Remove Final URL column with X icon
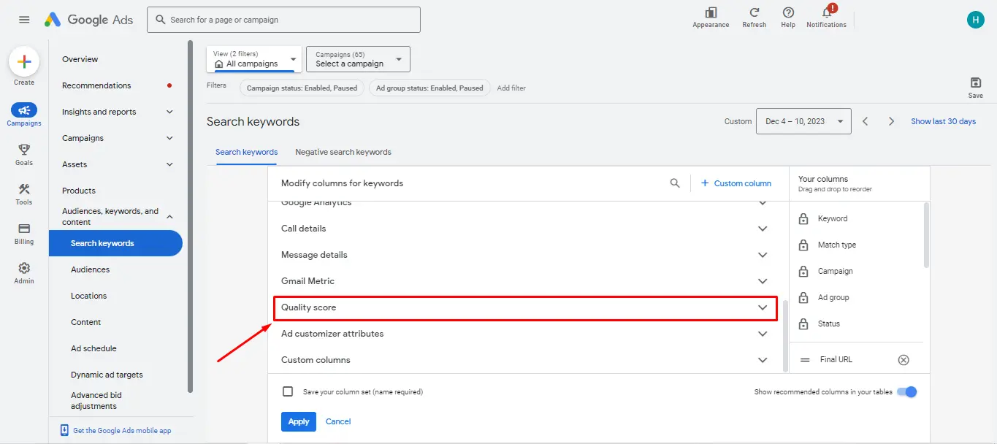This screenshot has width=997, height=444. point(904,359)
